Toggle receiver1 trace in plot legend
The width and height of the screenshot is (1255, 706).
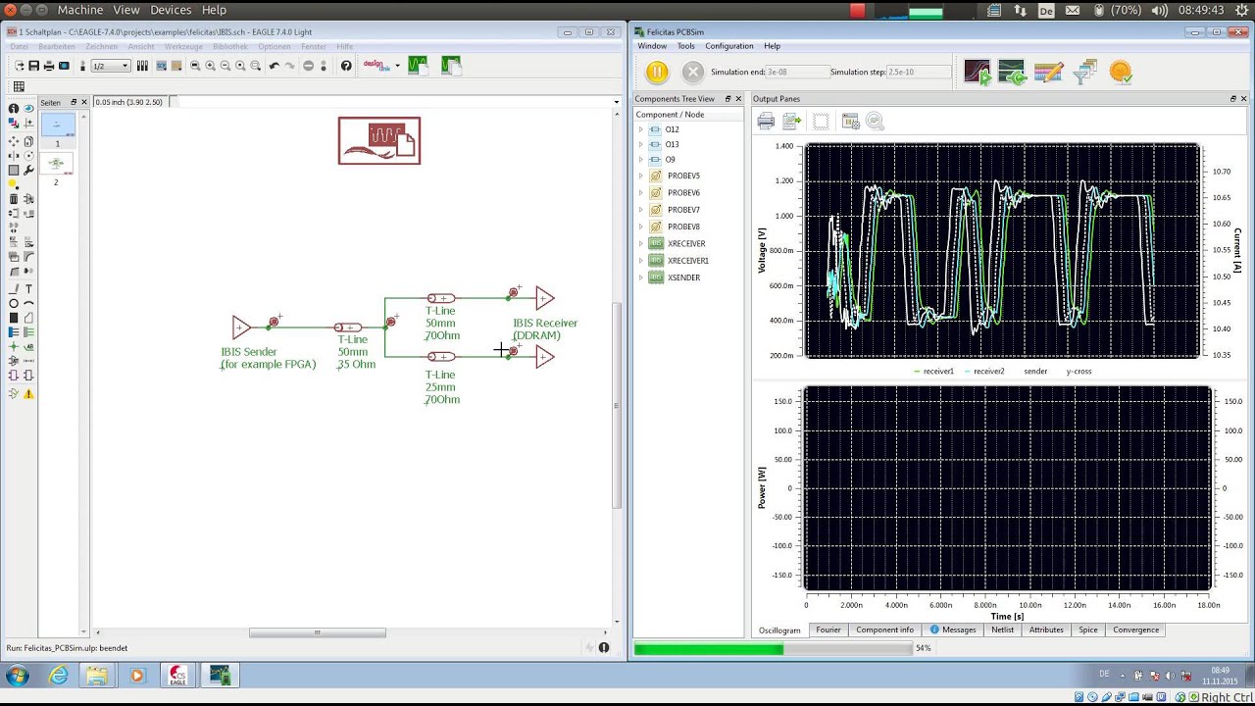933,372
